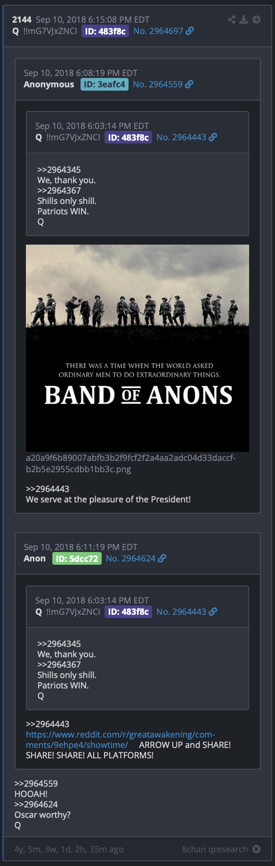
Task: Click the download icon in post header
Action: [x=244, y=19]
